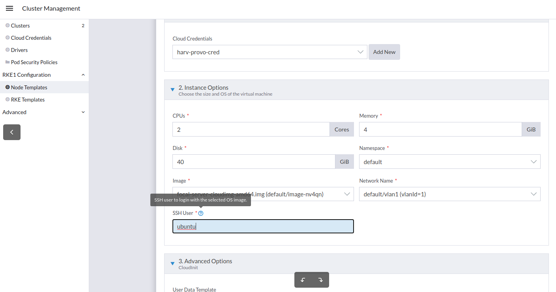Collapse the sidebar with the left-arrow button
556x292 pixels.
click(x=11, y=132)
